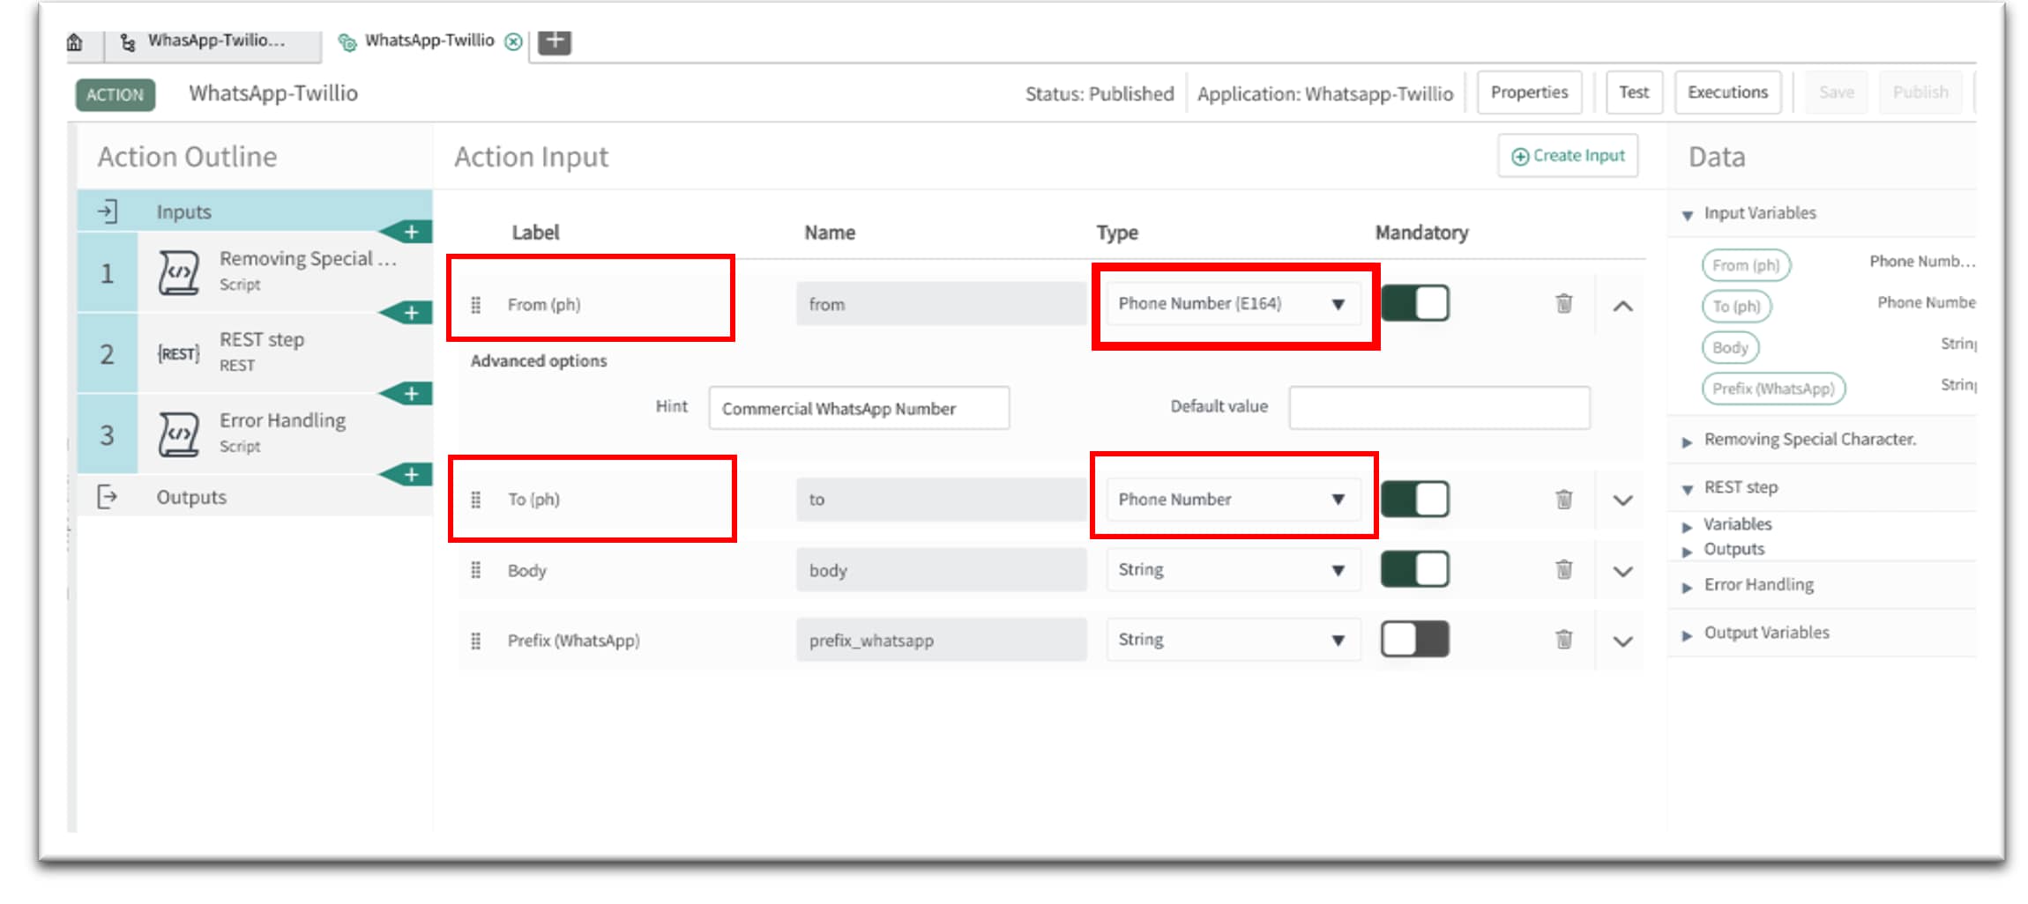Toggle Mandatory for From (ph)

pos(1414,304)
